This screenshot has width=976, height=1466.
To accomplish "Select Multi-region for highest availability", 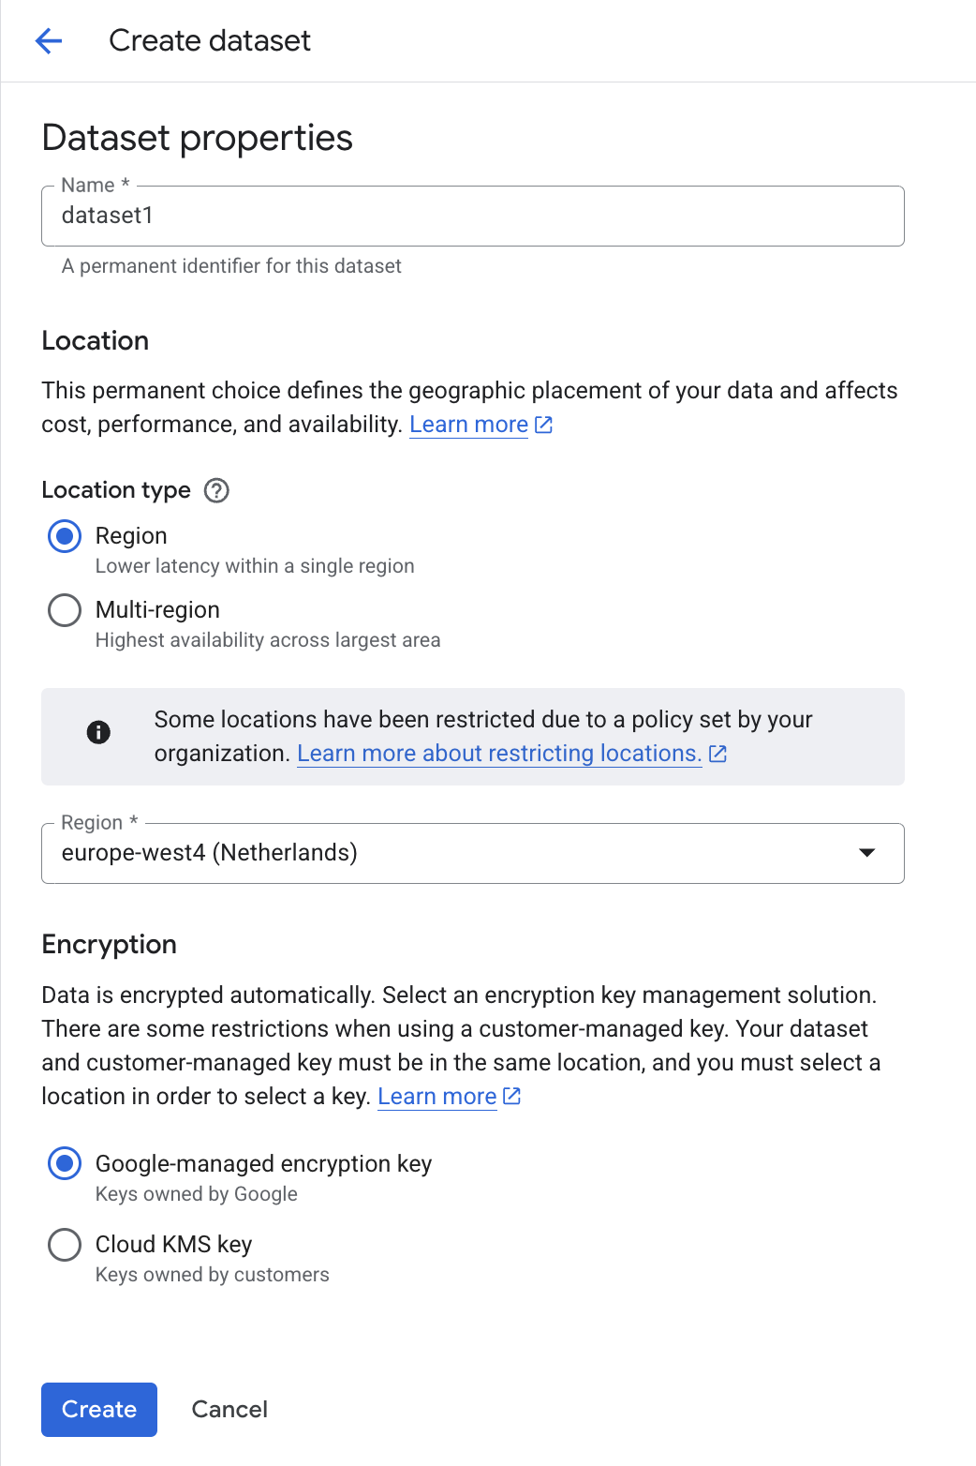I will pyautogui.click(x=64, y=610).
